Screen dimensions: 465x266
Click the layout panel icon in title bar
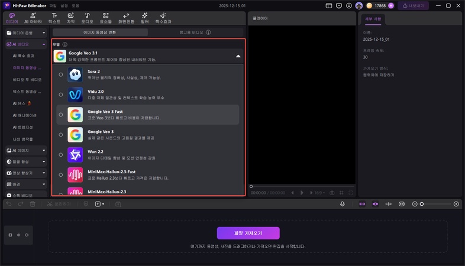coord(328,6)
